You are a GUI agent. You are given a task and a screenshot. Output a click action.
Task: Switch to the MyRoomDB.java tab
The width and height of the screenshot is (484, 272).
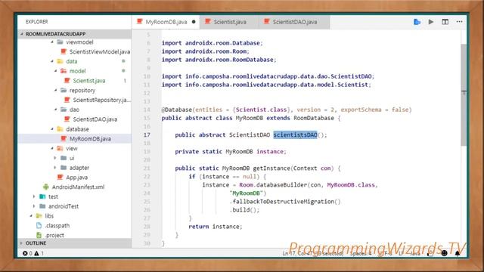click(x=166, y=22)
